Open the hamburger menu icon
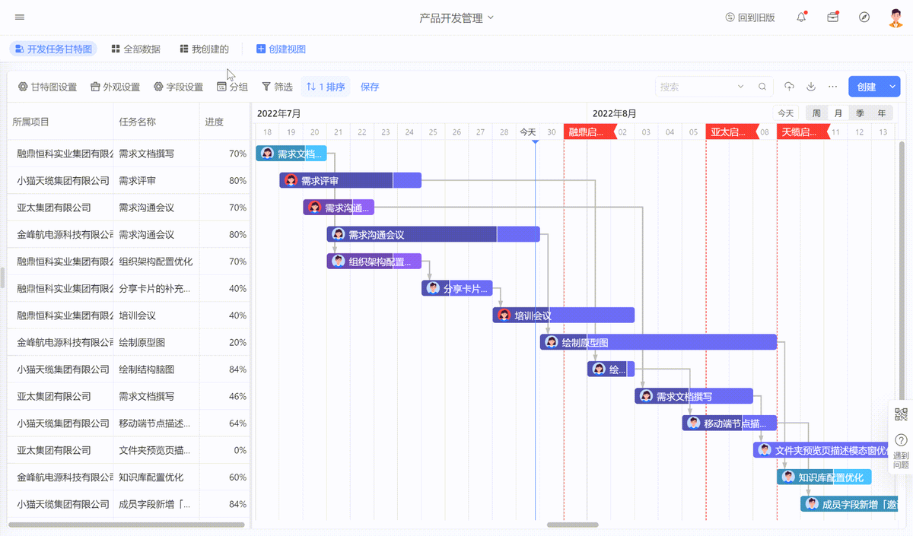 coord(20,17)
